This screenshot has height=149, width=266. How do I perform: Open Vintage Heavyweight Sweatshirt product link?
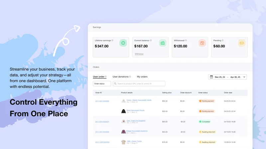pyautogui.click(x=137, y=131)
